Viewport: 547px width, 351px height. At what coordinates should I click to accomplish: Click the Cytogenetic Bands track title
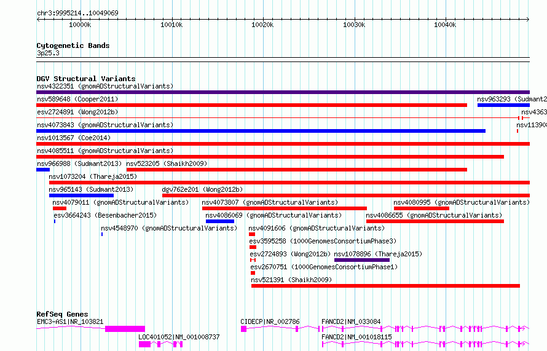(73, 45)
